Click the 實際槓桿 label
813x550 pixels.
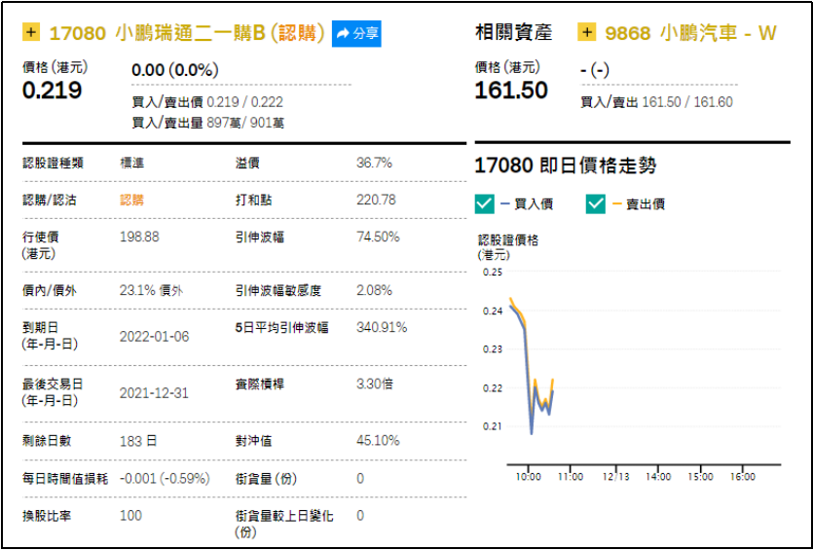coord(259,385)
